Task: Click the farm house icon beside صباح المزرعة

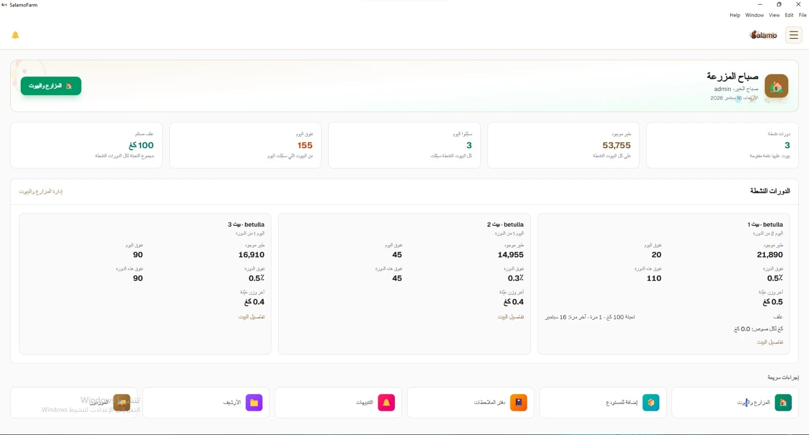Action: click(776, 86)
